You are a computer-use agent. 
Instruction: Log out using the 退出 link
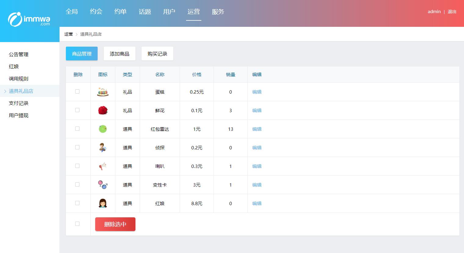point(452,12)
